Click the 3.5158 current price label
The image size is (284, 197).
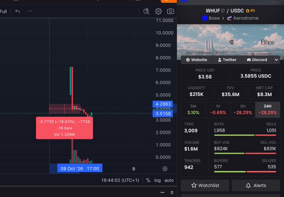[x=162, y=114]
